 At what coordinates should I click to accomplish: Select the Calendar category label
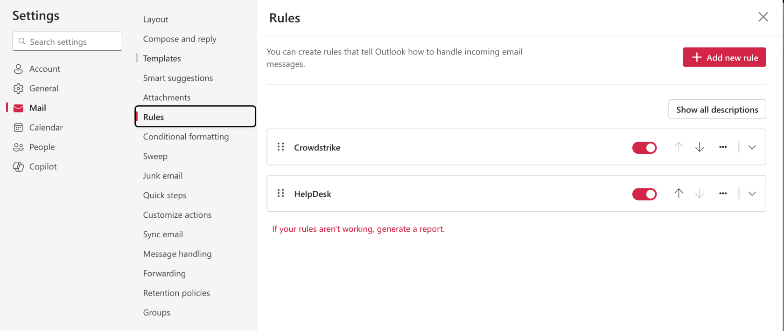pyautogui.click(x=46, y=128)
